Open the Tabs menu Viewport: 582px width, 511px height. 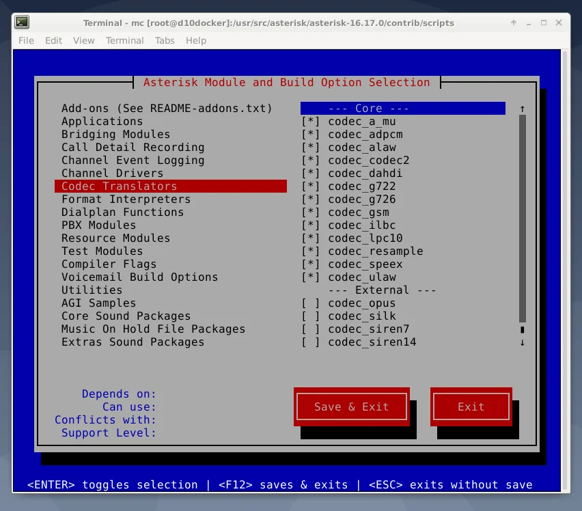(x=165, y=40)
